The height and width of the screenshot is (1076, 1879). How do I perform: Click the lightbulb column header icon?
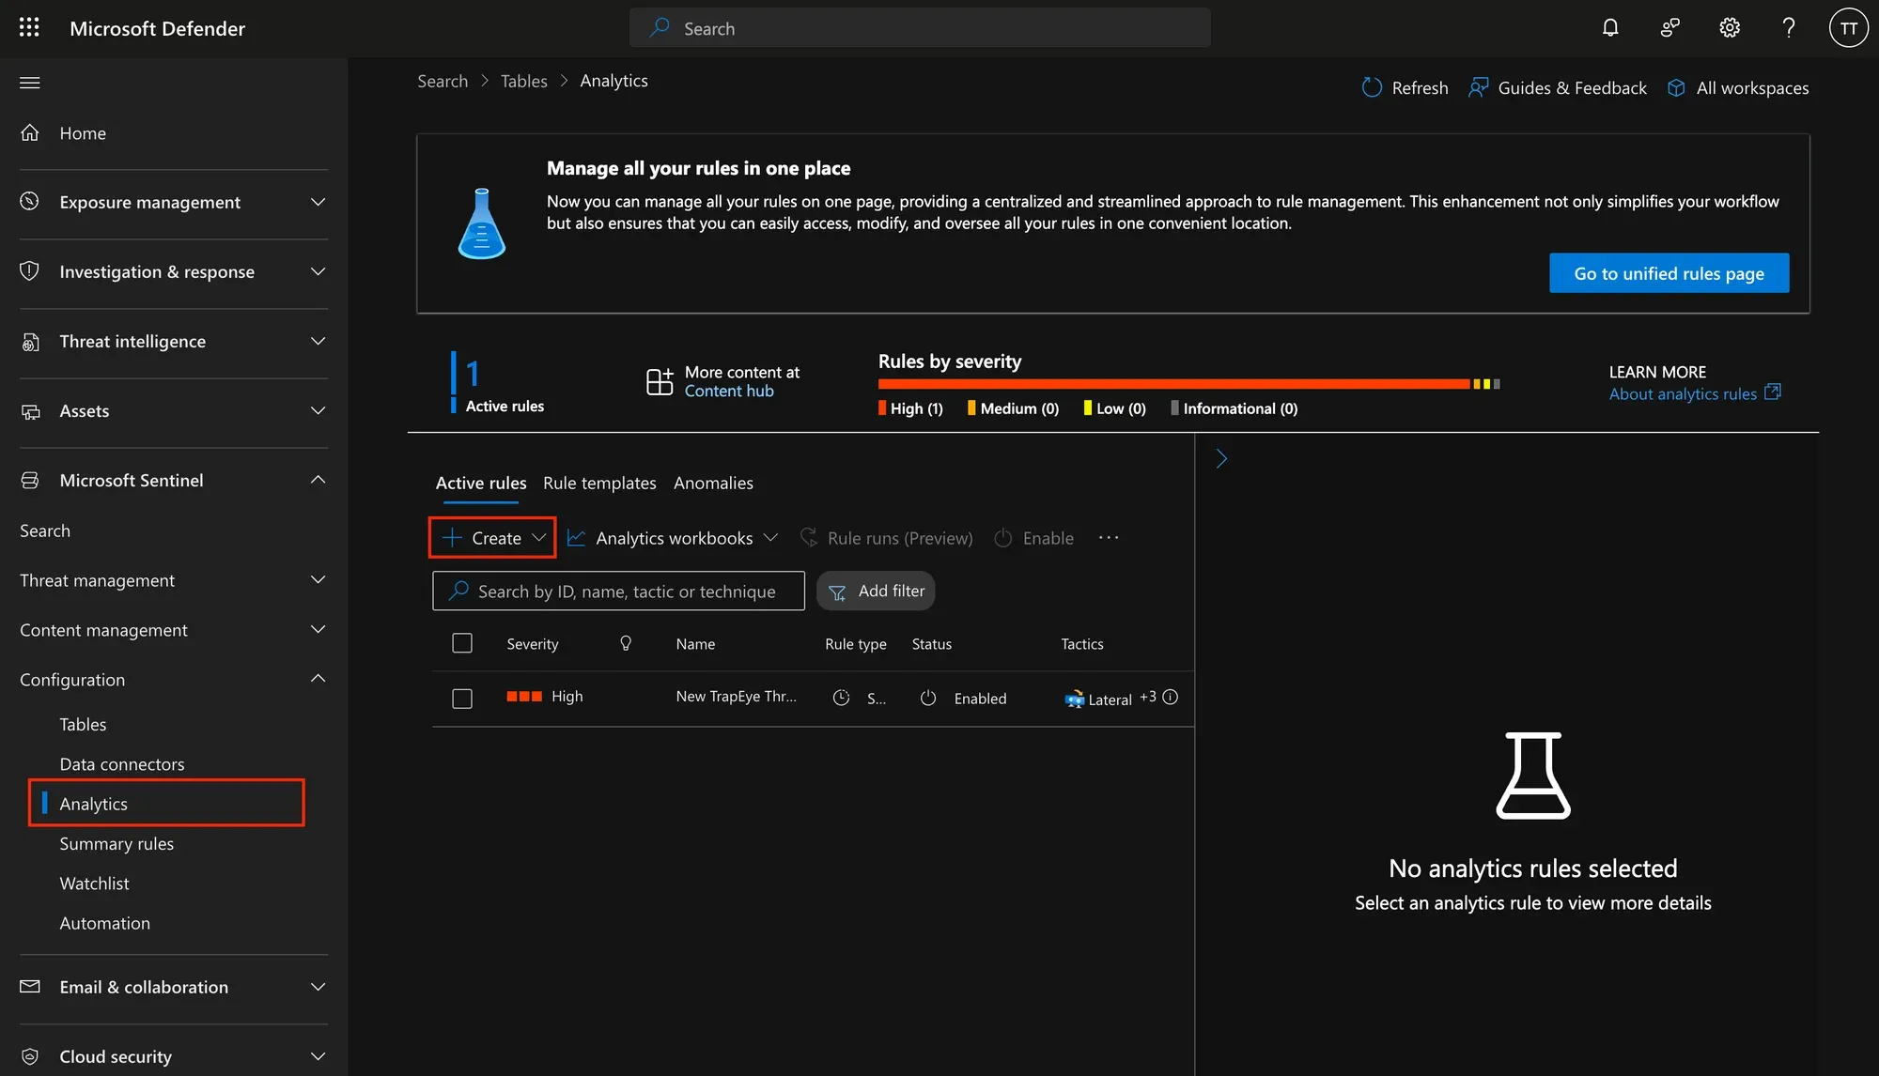[626, 643]
